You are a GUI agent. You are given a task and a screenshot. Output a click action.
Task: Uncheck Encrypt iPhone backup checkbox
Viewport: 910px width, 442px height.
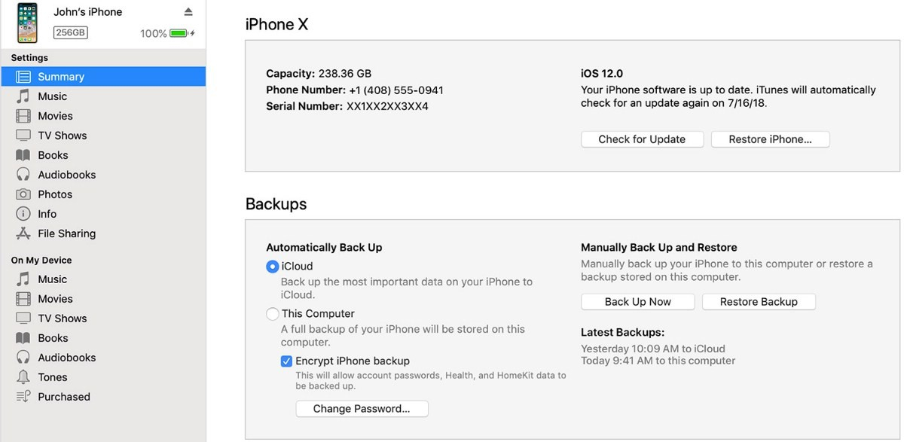click(286, 361)
